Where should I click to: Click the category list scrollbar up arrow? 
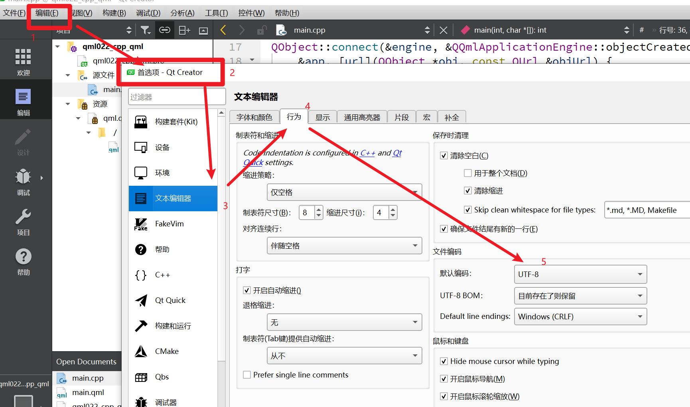point(221,113)
